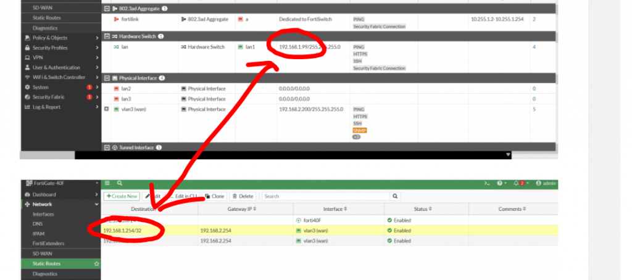Select the forti40F interface route row
632x280 pixels.
(330, 220)
